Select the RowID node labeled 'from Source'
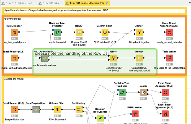This screenshot has height=124, width=191. click(79, 33)
